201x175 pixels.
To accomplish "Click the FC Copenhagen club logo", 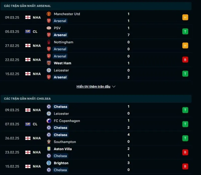I will [x=48, y=121].
